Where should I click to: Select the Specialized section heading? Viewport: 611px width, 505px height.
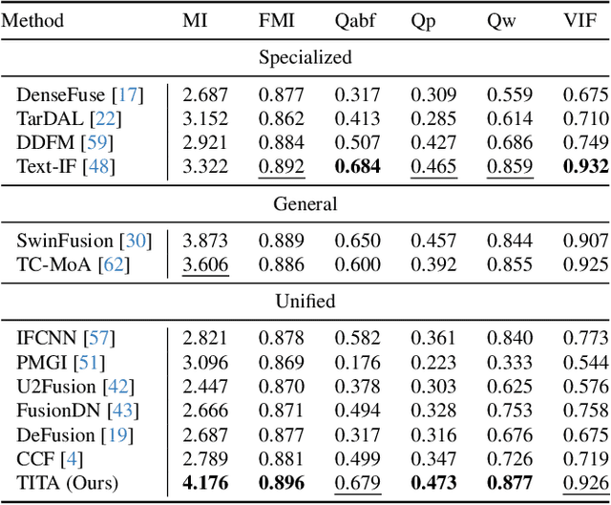coord(305,57)
